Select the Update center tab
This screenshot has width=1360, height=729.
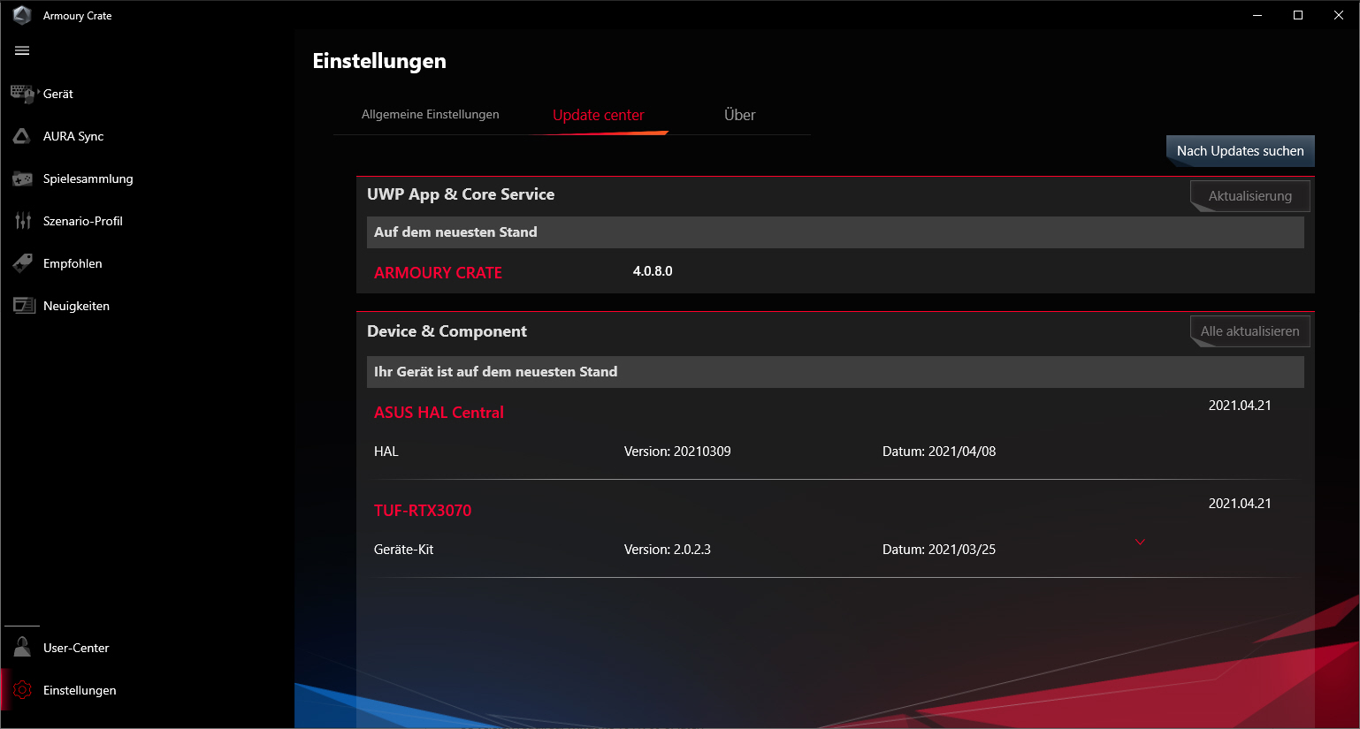pos(599,115)
